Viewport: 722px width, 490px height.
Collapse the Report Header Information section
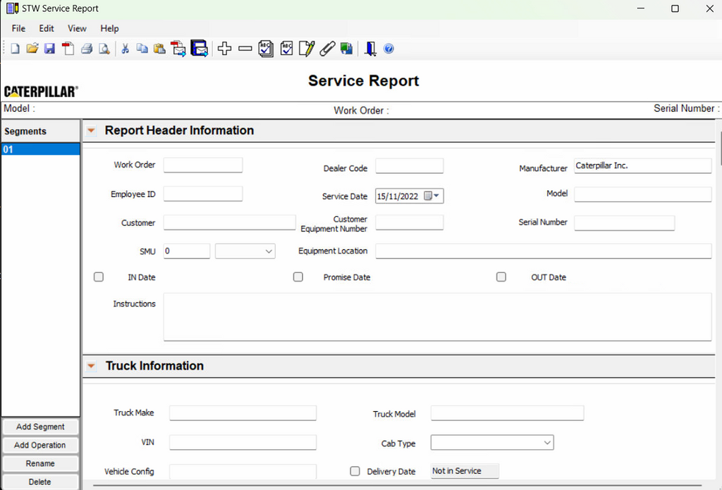pyautogui.click(x=91, y=131)
